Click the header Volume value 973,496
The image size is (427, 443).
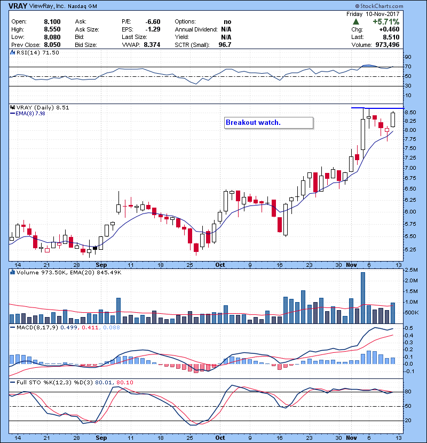(388, 45)
